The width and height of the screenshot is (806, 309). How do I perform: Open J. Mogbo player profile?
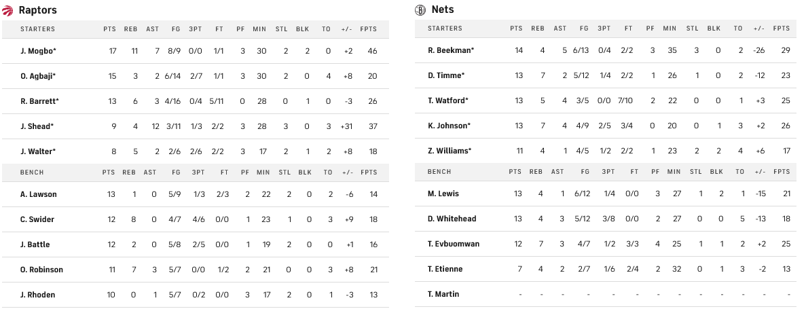tap(38, 51)
